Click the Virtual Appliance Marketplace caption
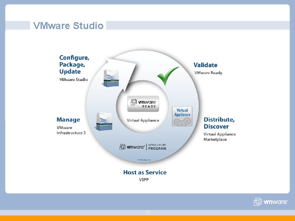 point(220,137)
